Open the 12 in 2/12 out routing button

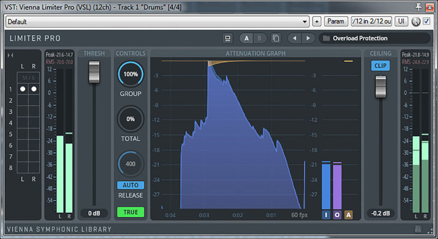pyautogui.click(x=371, y=22)
